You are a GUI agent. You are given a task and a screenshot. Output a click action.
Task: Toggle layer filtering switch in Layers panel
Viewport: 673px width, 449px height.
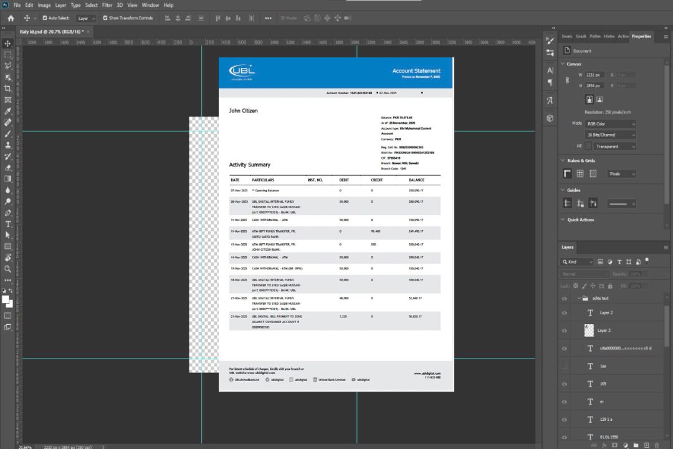click(x=647, y=260)
